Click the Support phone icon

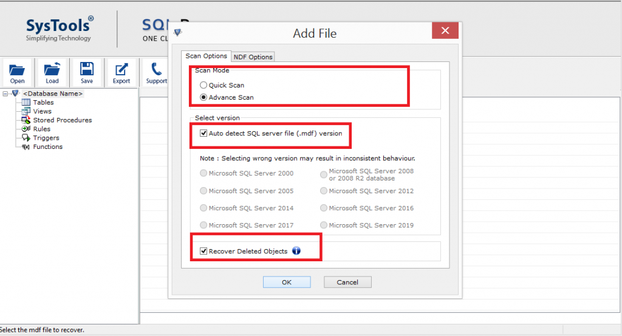click(157, 69)
